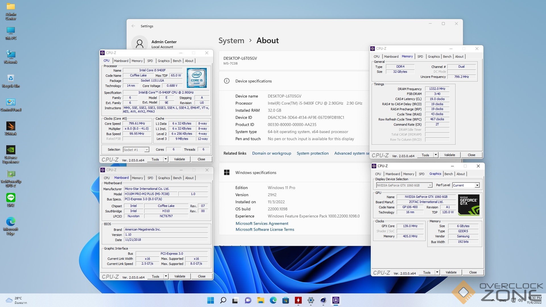Open Microsoft Services Agreement link
Screen dimensions: 546x307
pos(262,223)
